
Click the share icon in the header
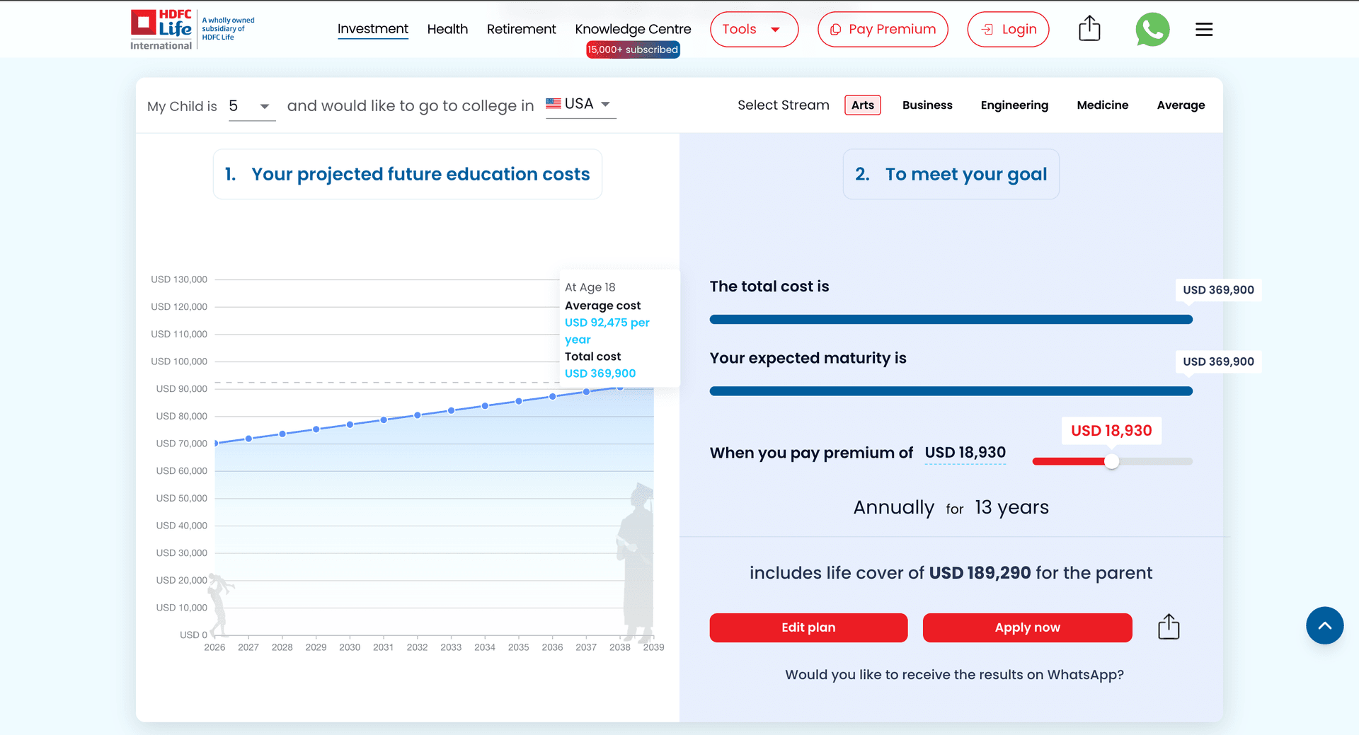1089,29
